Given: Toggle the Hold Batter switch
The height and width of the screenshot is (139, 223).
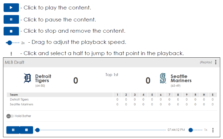Looking at the screenshot, I should (x=10, y=116).
